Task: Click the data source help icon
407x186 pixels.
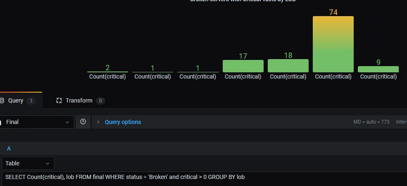Action: pyautogui.click(x=83, y=122)
